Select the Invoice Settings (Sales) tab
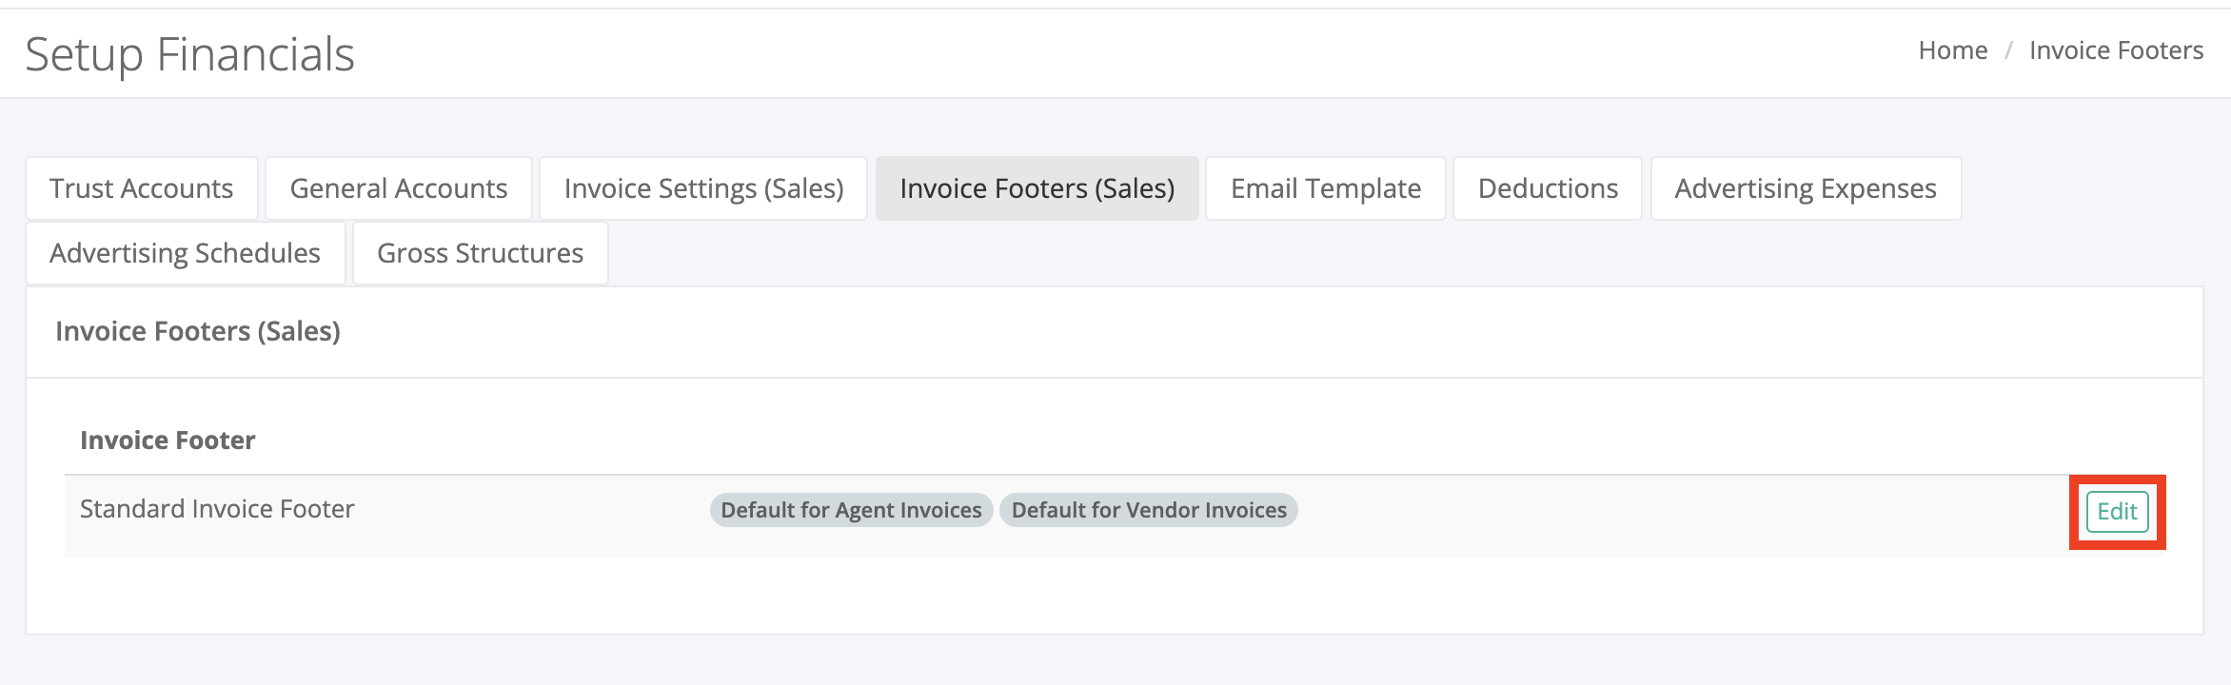 [703, 188]
